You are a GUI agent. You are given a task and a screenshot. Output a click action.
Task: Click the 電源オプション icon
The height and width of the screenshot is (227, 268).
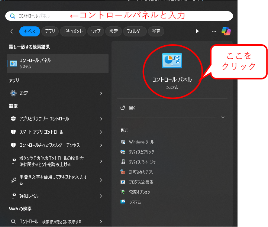point(123,192)
